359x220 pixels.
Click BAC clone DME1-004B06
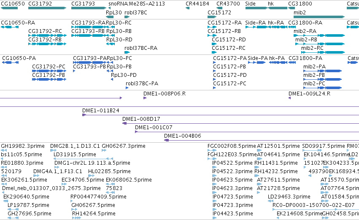(x=183, y=136)
